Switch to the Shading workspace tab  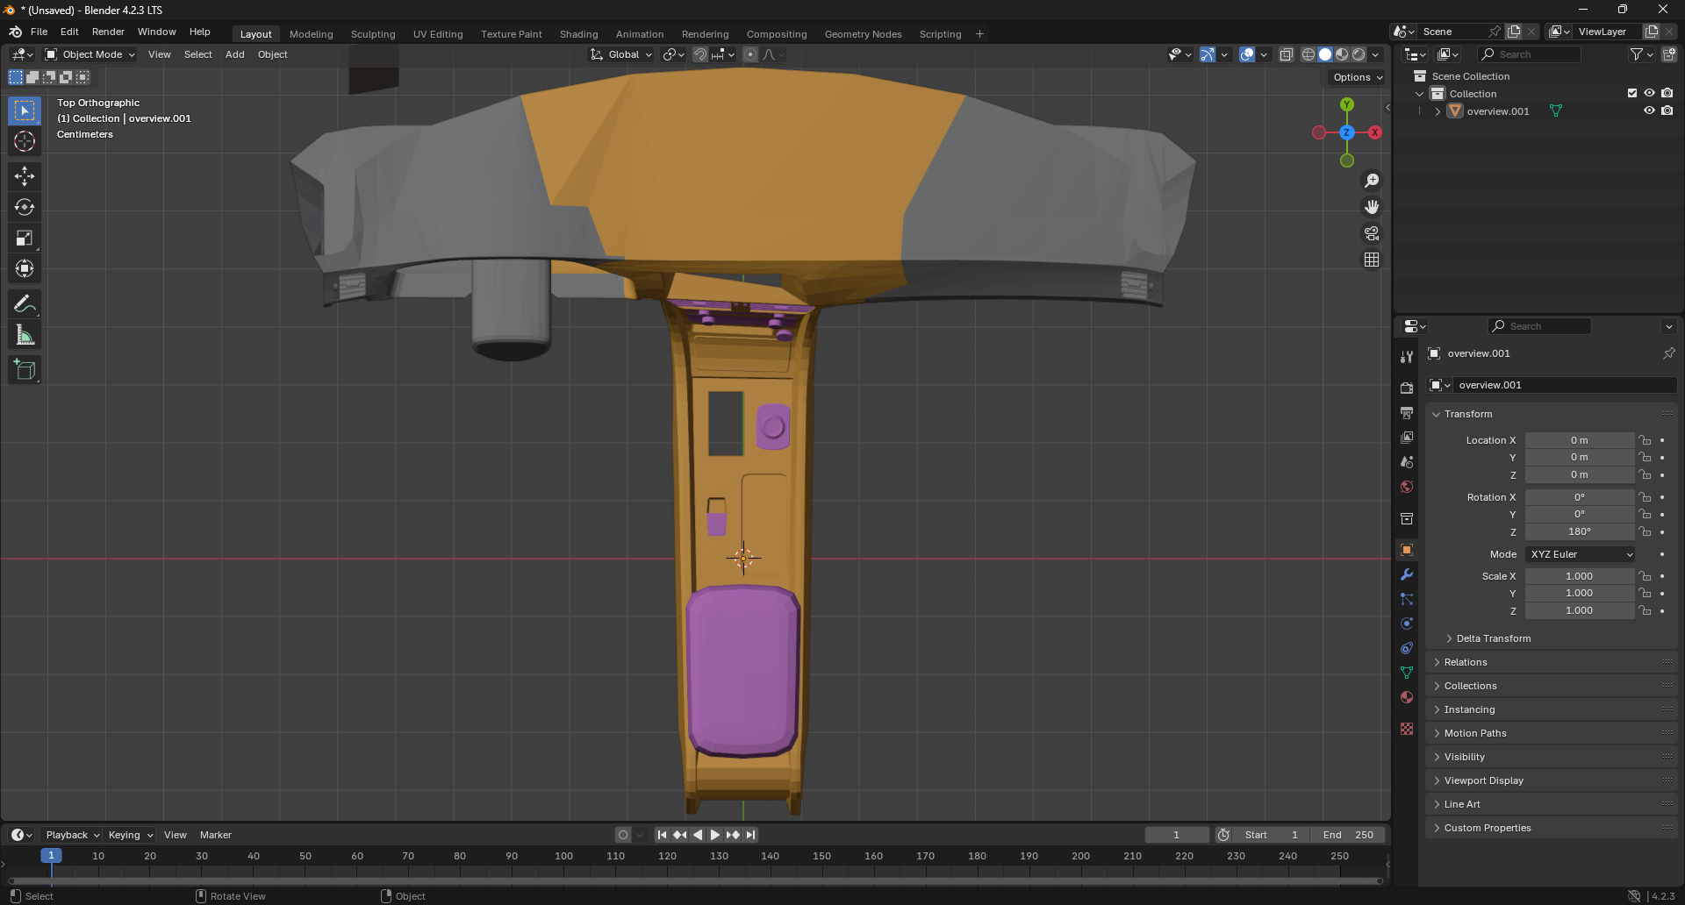point(578,34)
